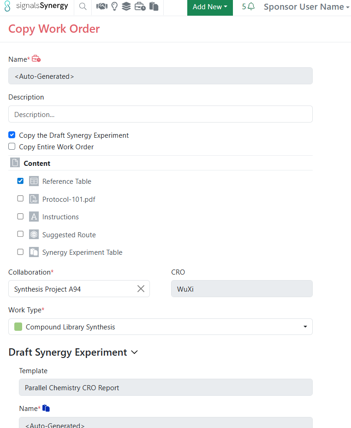Click the briefcase work orders icon
Image resolution: width=351 pixels, height=428 pixels.
pos(140,7)
